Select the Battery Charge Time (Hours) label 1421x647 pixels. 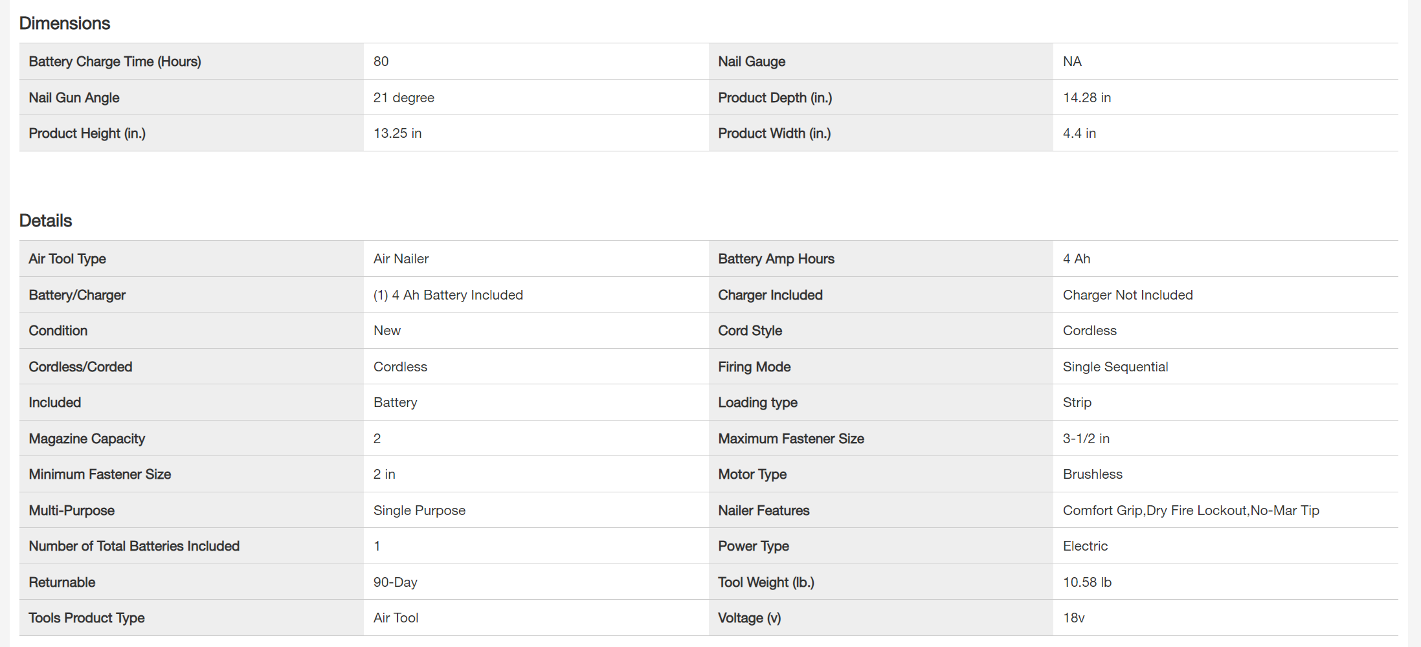coord(115,61)
